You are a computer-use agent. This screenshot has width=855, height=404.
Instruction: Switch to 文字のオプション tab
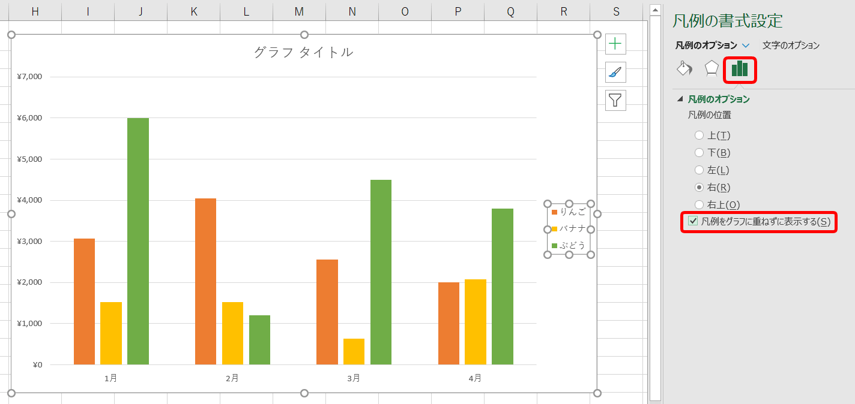791,46
